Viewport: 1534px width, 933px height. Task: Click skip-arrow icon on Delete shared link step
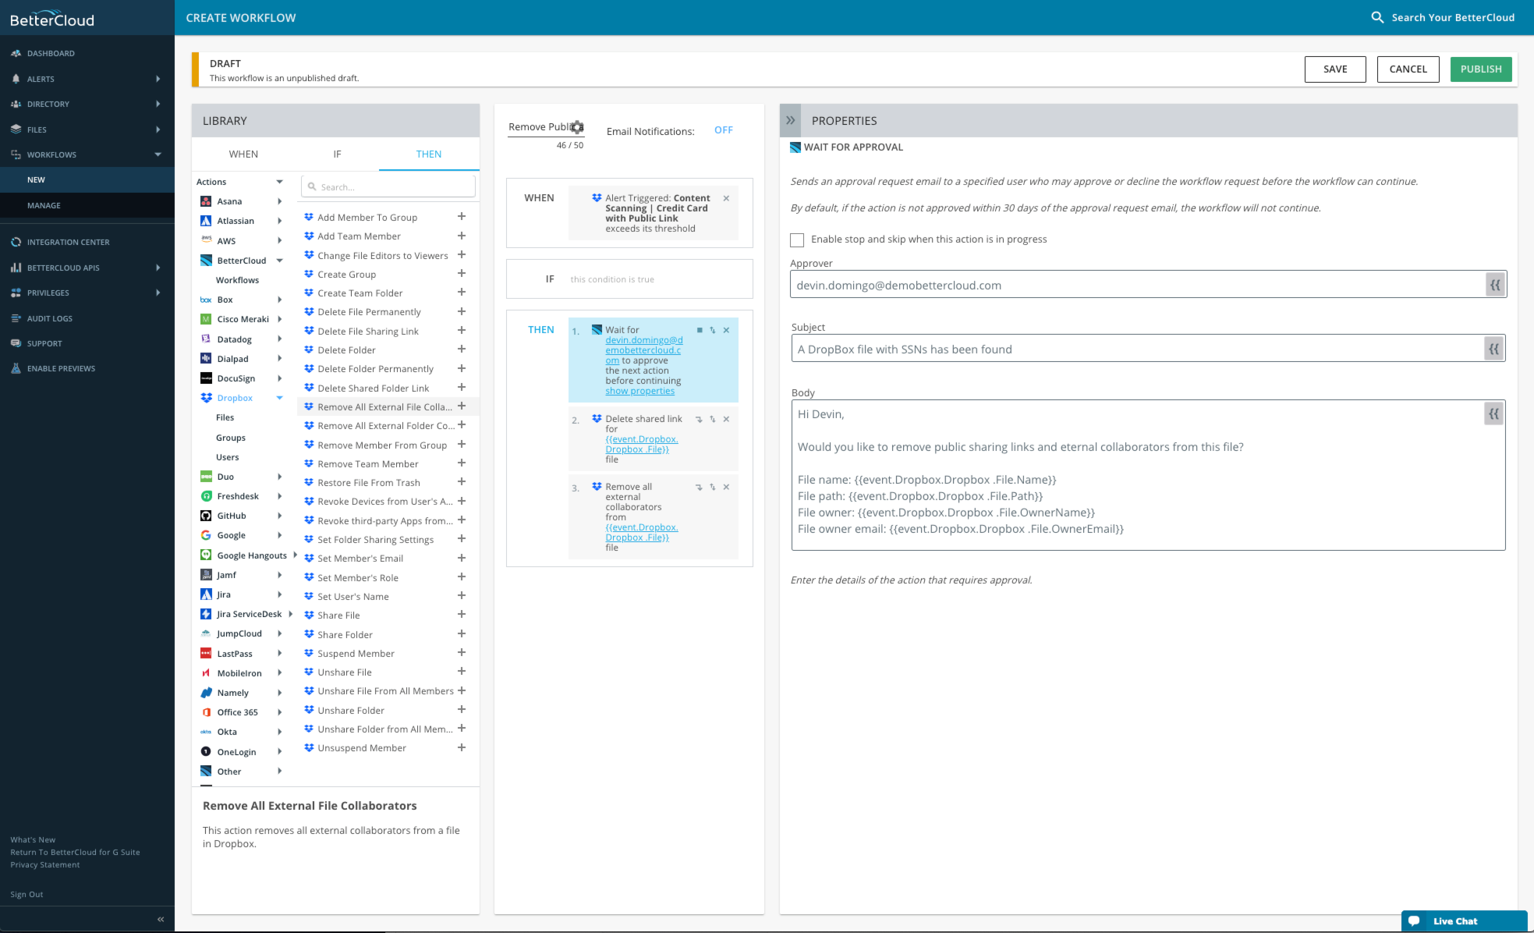[x=699, y=420]
